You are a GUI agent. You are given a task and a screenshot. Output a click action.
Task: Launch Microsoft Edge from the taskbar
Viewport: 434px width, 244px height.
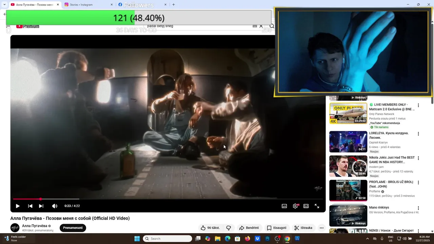[x=228, y=239]
